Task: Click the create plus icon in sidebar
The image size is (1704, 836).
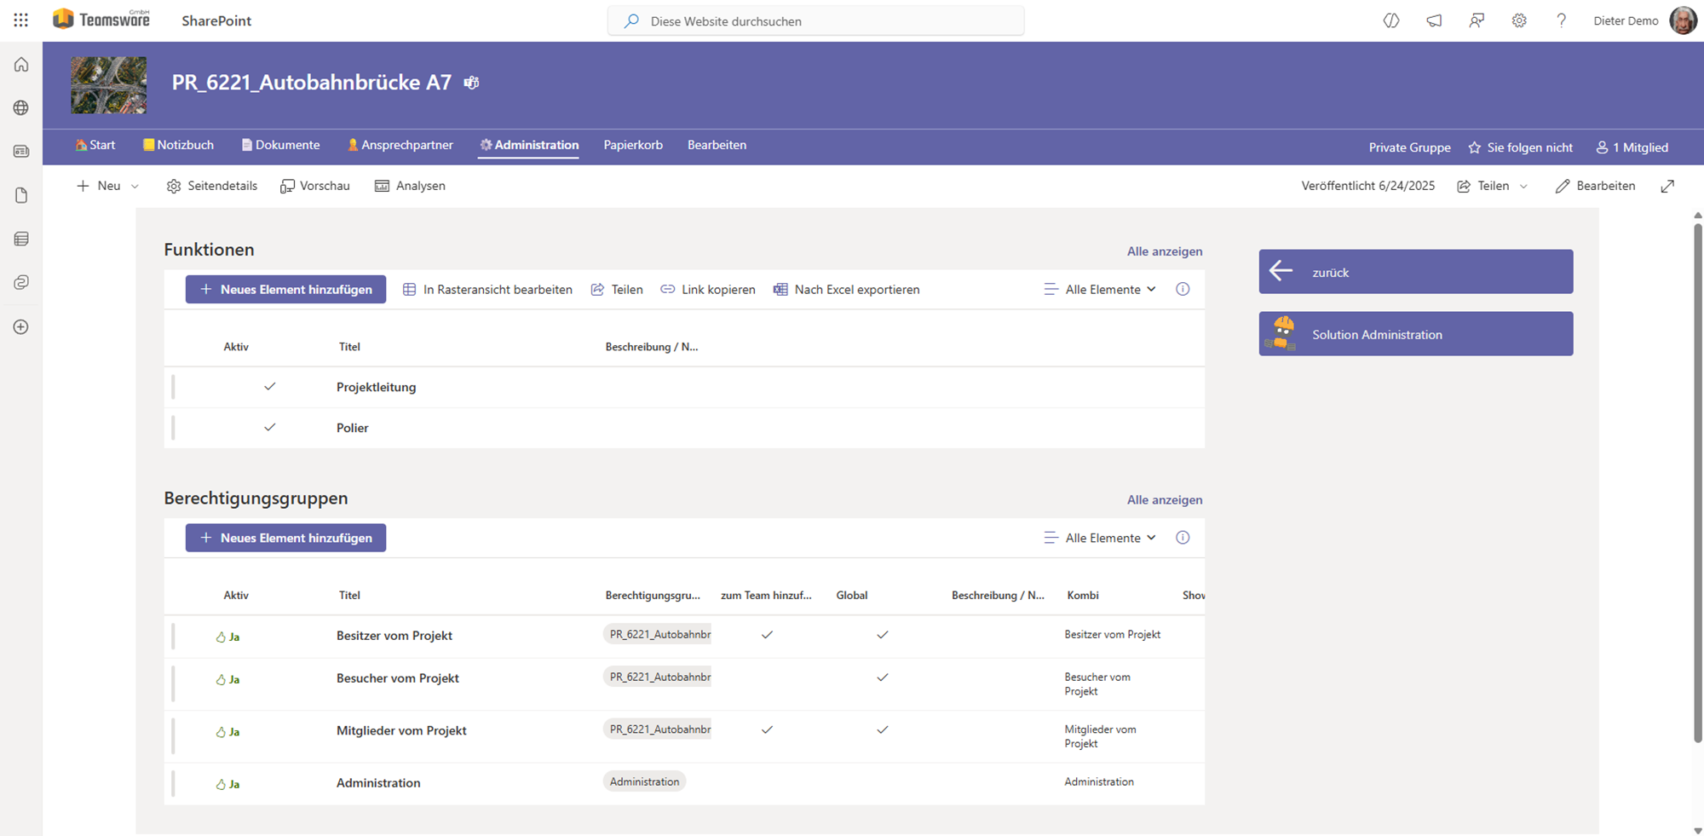Action: pos(21,327)
